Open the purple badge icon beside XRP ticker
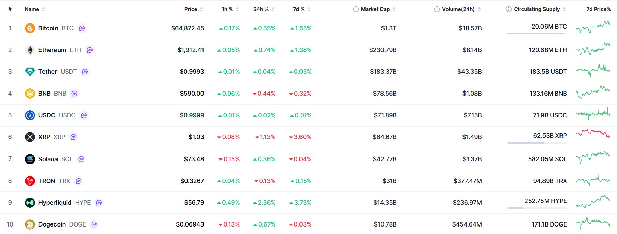617x234 pixels. 74,137
